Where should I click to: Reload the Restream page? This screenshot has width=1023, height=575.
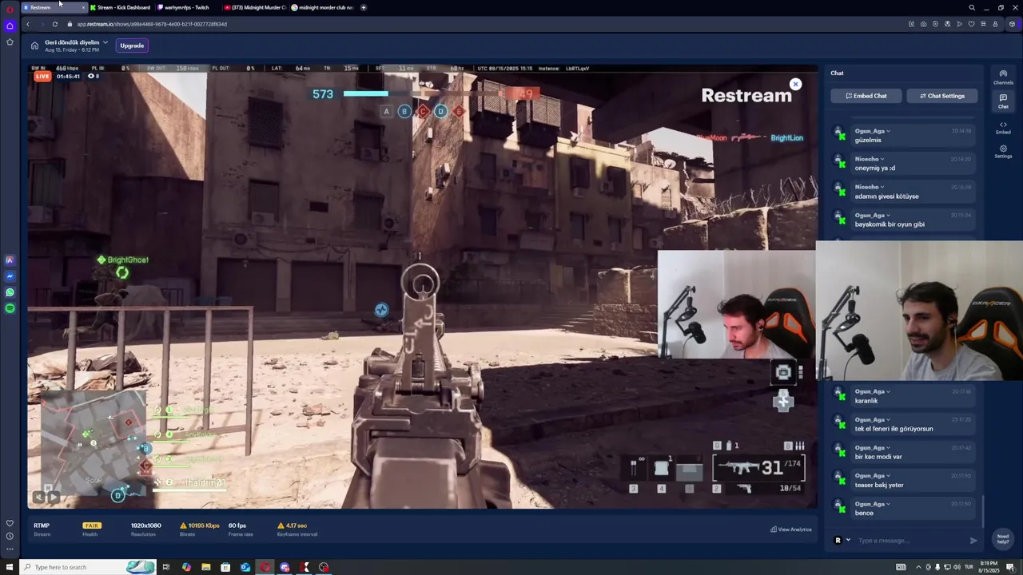[x=54, y=24]
